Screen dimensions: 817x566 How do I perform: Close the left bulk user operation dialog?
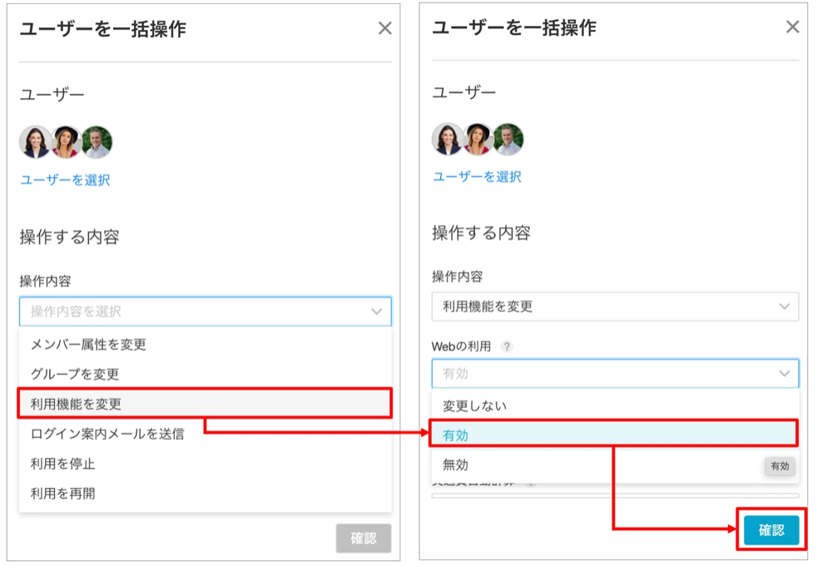[384, 28]
